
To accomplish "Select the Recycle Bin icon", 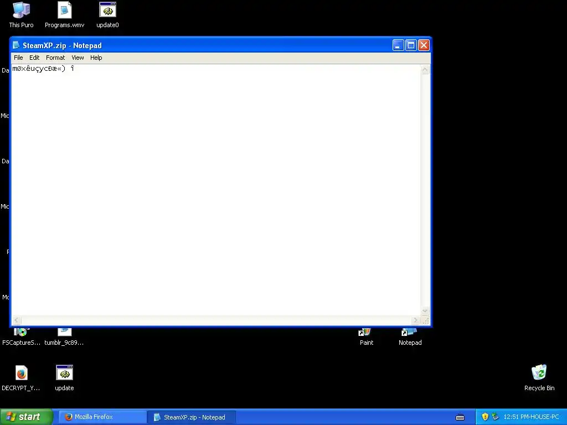I will tap(539, 378).
